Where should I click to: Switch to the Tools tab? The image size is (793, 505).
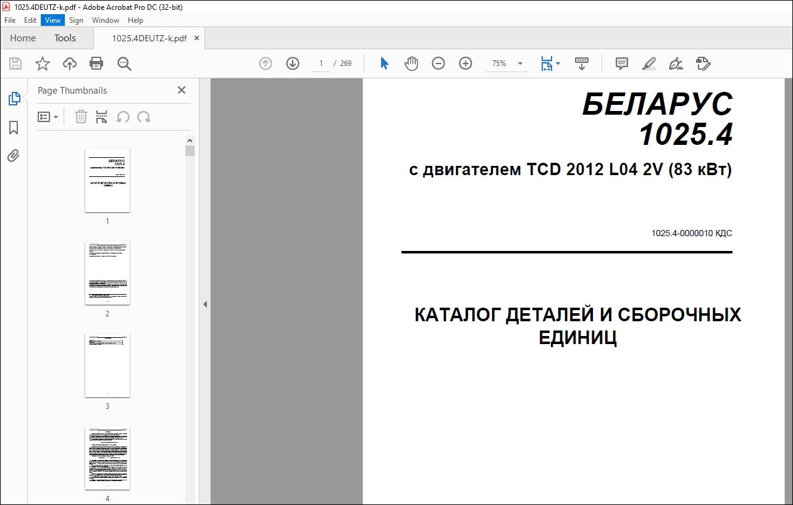coord(65,38)
